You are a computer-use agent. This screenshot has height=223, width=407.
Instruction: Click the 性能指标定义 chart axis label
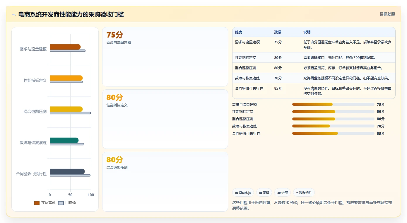(x=35, y=80)
